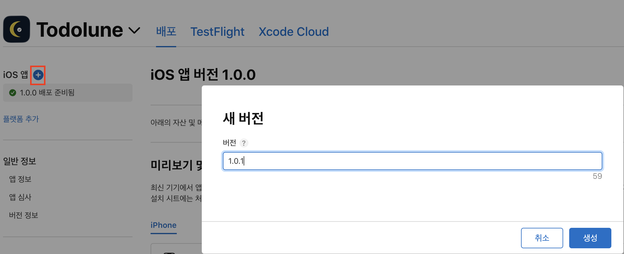Screen dimensions: 624x254
Task: Click the green checkmark status icon
Action: pos(13,93)
